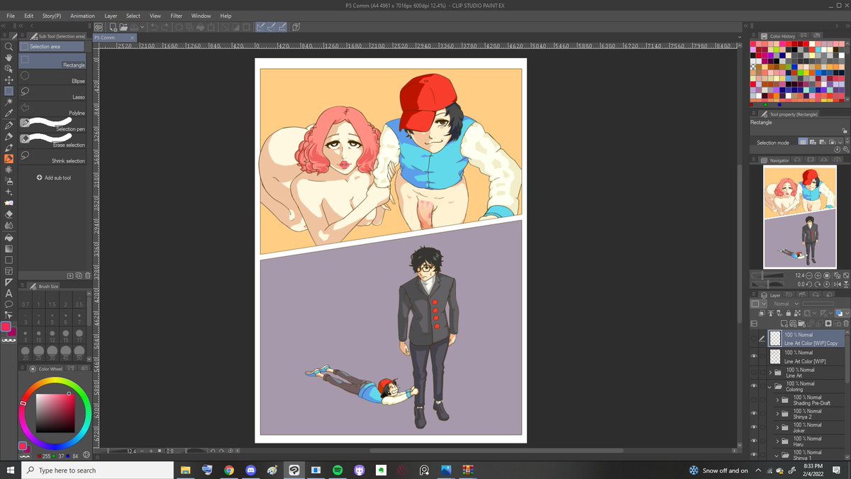Image resolution: width=851 pixels, height=479 pixels.
Task: Click the Undo arrow icon
Action: (154, 27)
